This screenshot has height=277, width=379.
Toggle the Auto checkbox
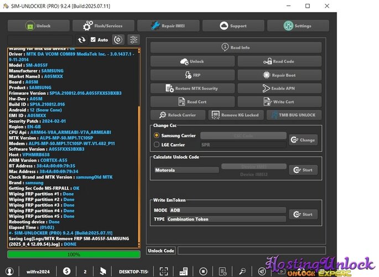[x=93, y=40]
